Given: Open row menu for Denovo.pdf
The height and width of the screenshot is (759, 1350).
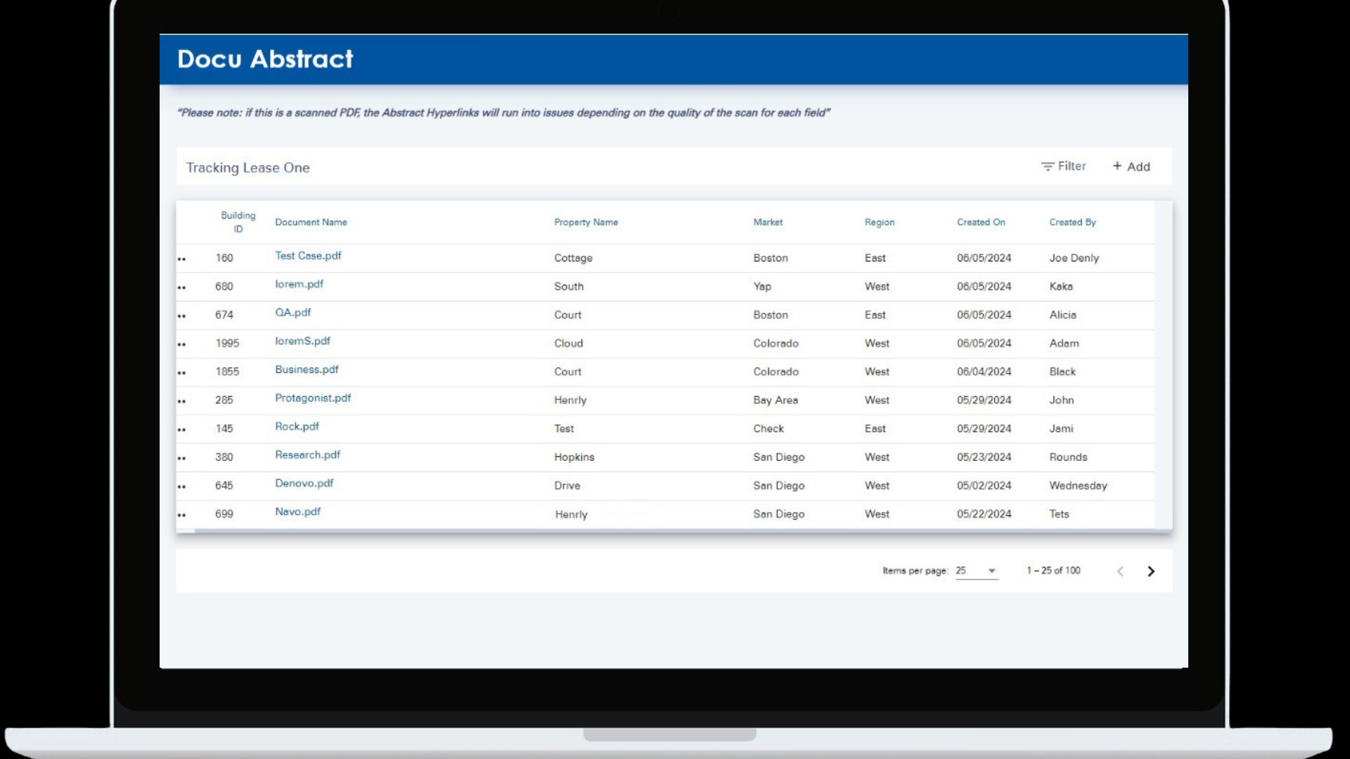Looking at the screenshot, I should (182, 486).
